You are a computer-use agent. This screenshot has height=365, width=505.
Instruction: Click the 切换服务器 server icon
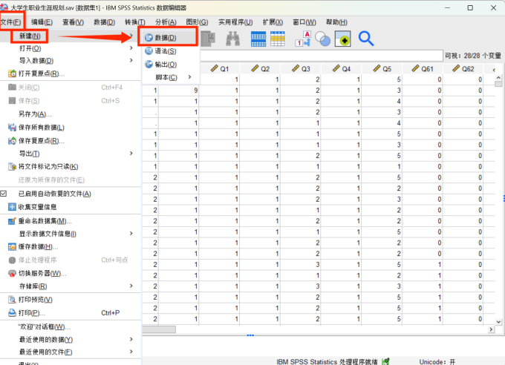click(x=12, y=273)
